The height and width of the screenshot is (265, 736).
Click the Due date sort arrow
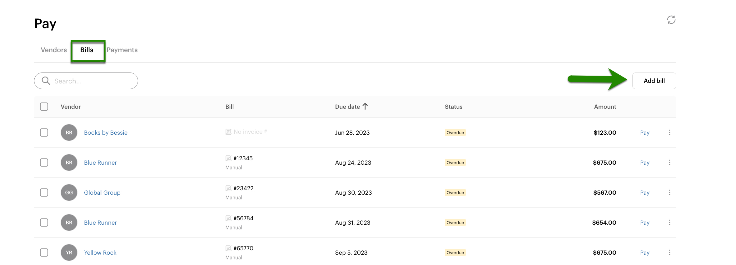point(365,107)
